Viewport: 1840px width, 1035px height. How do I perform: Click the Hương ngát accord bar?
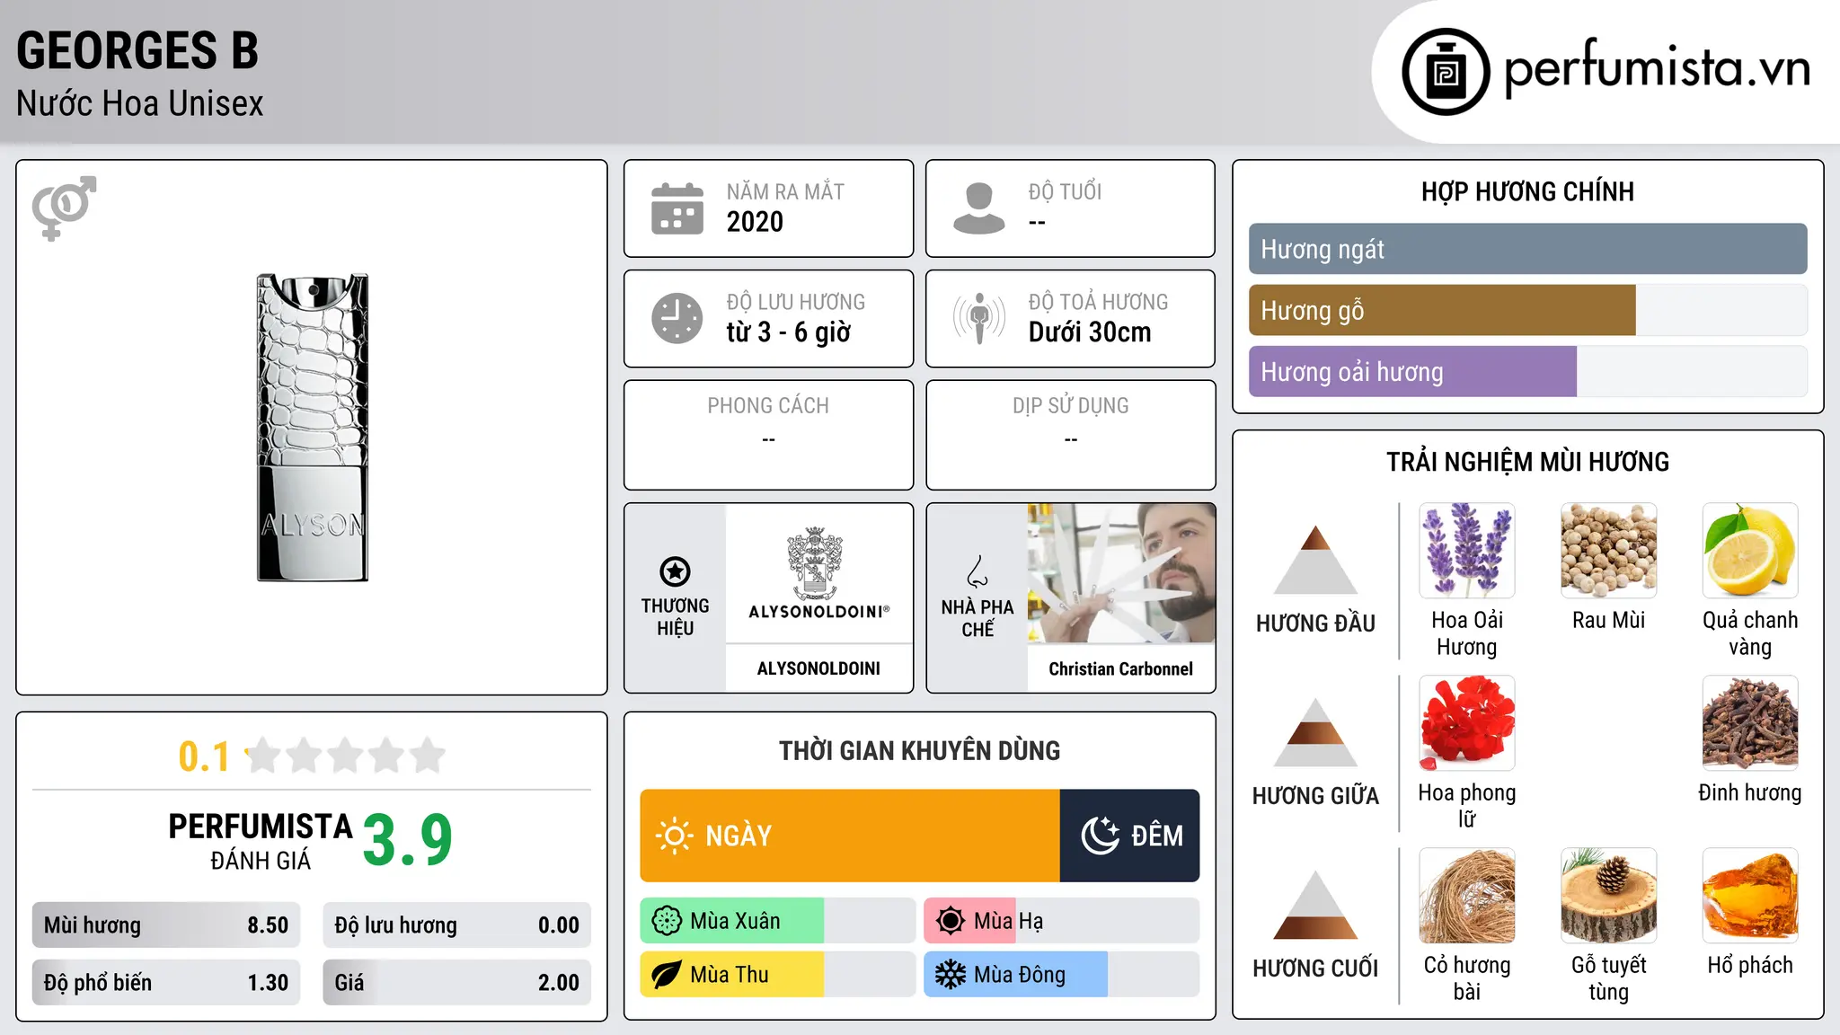click(1527, 249)
